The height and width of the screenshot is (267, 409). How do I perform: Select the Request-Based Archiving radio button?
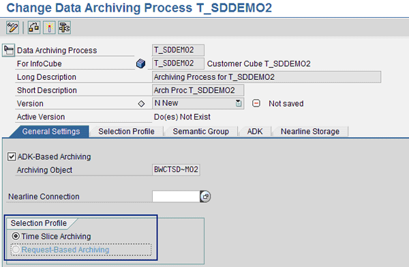point(16,249)
